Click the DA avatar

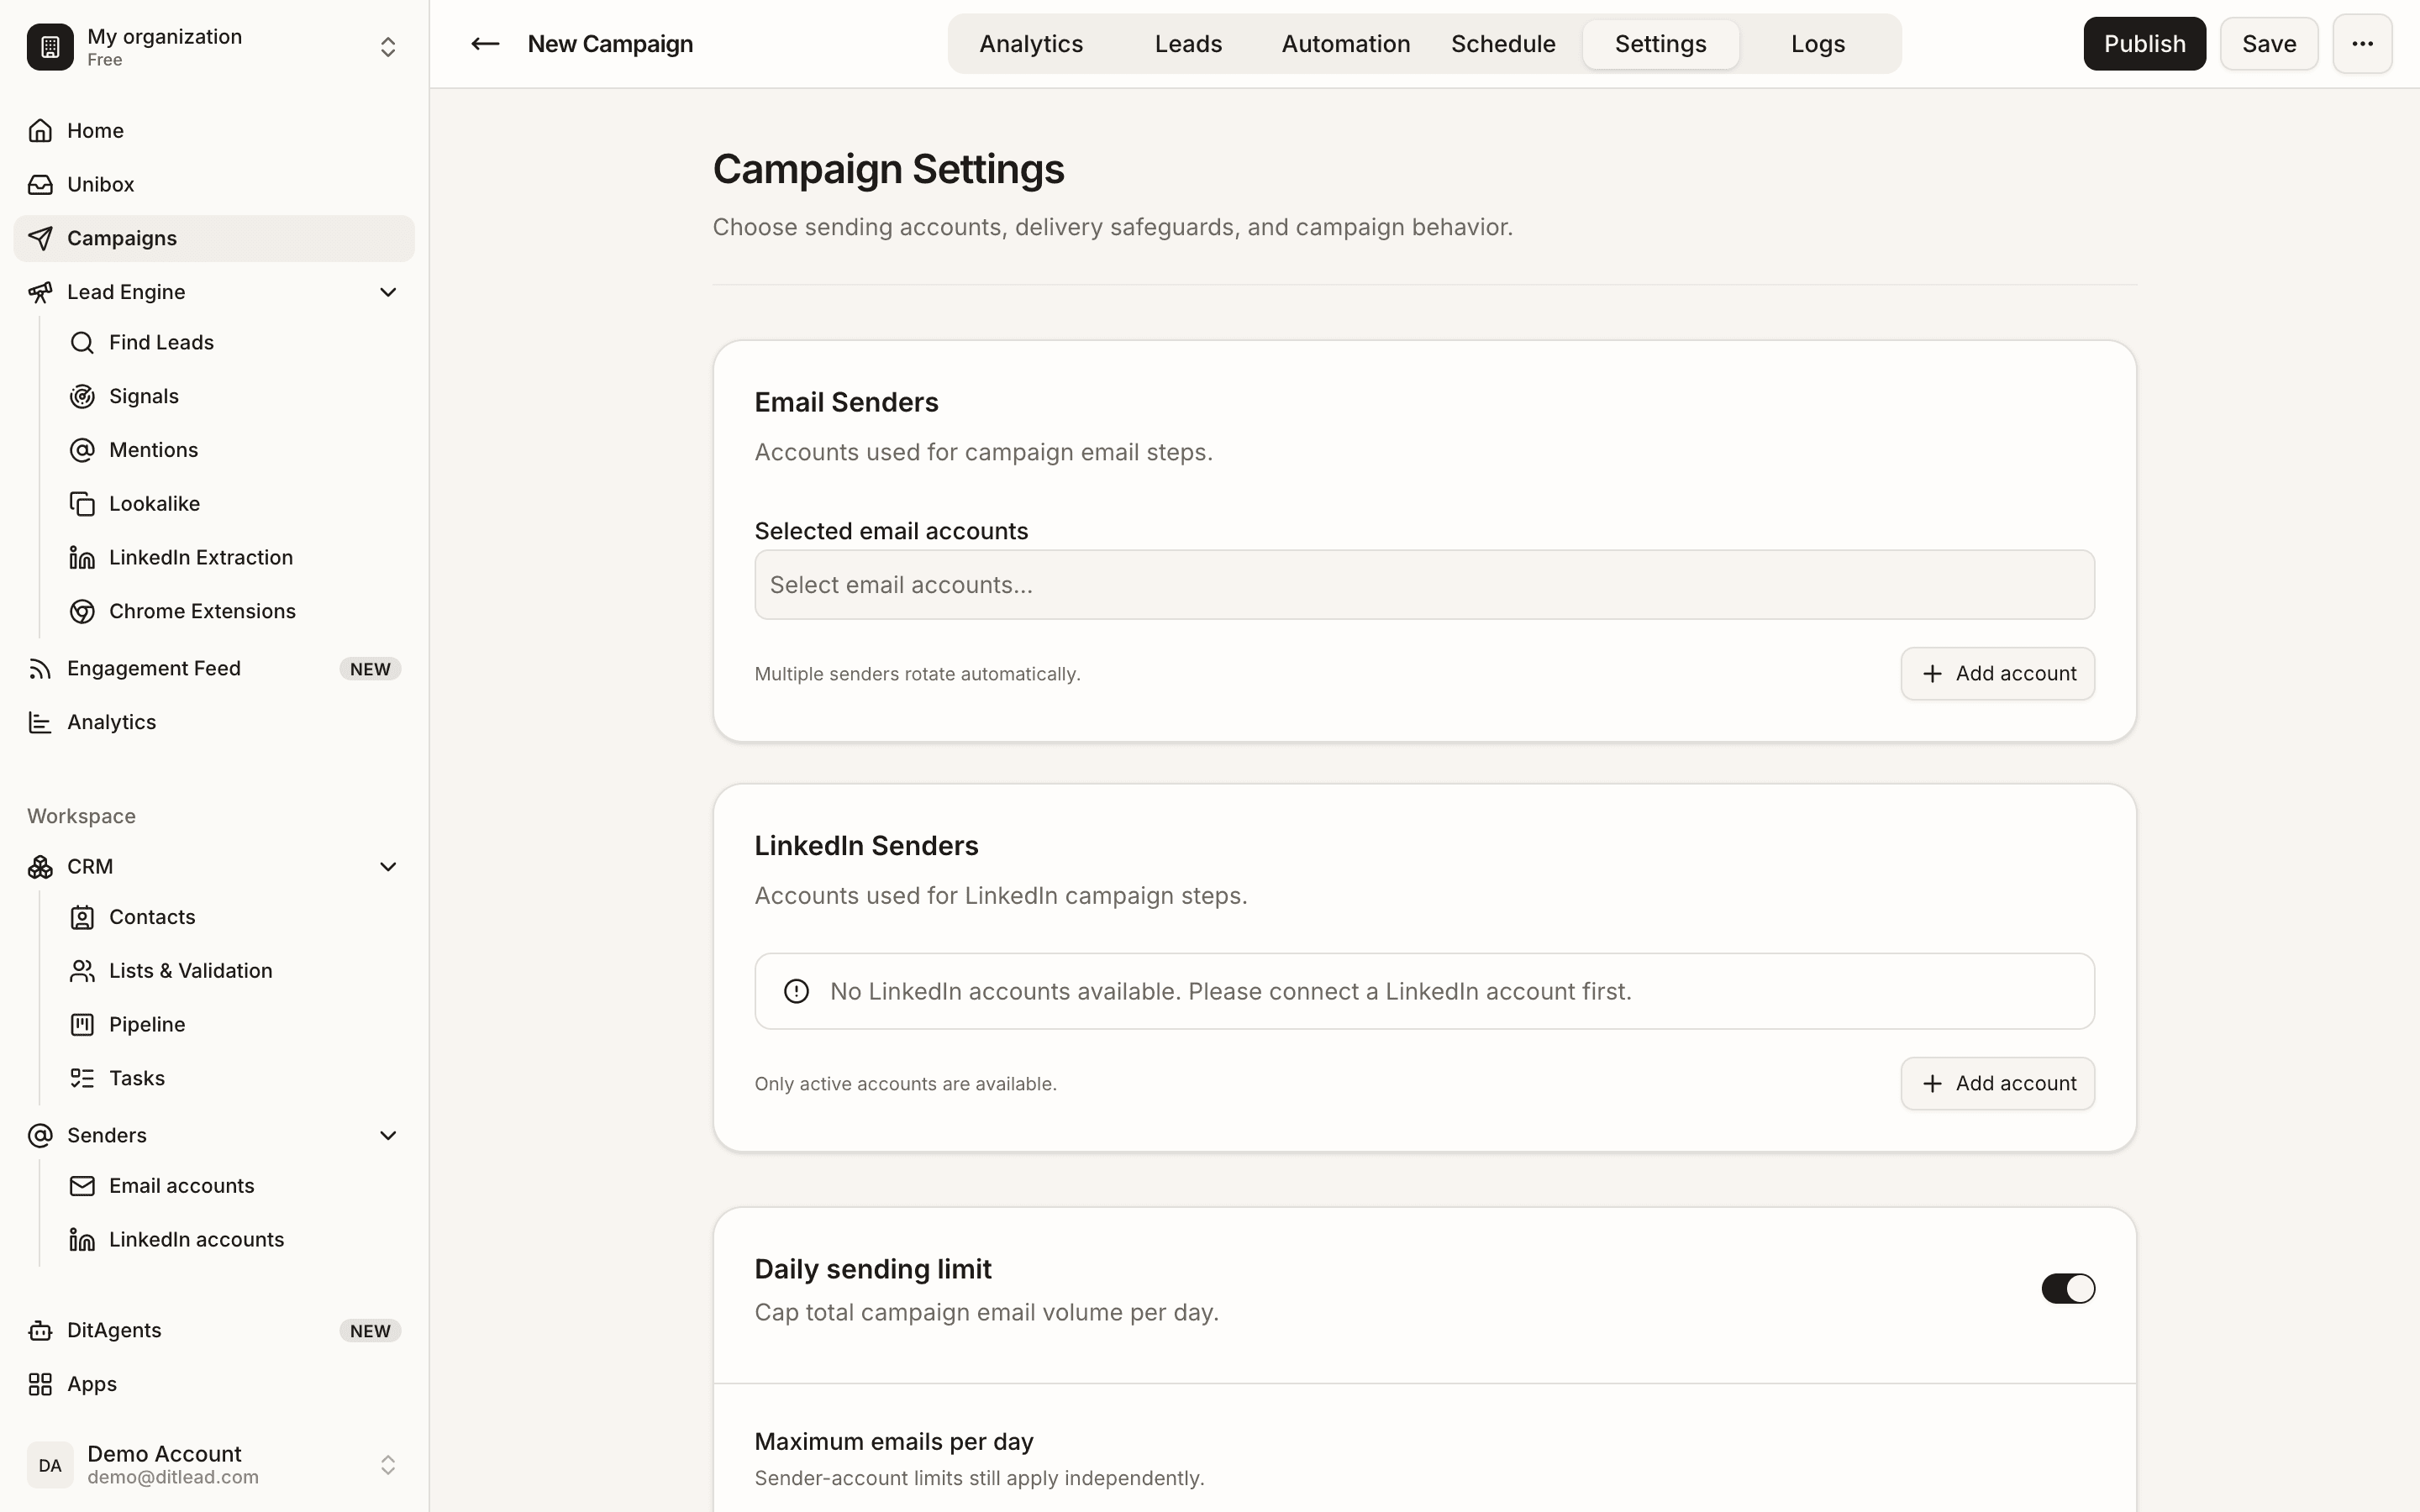pos(50,1465)
